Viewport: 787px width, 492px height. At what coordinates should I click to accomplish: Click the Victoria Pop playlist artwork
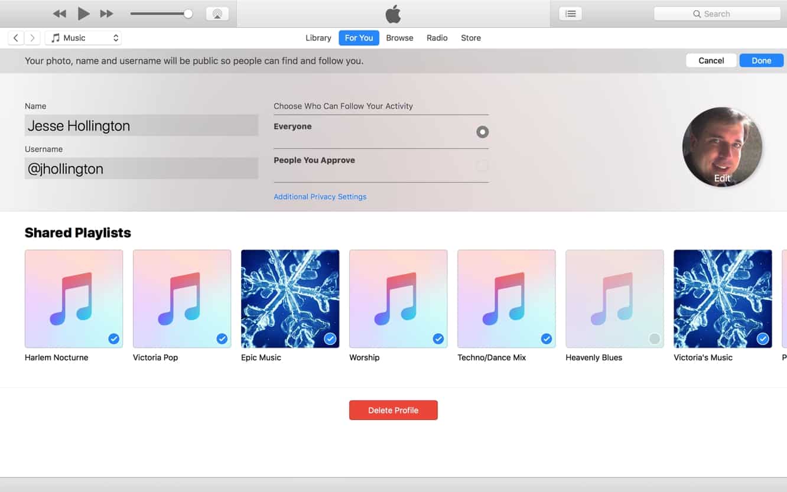[x=182, y=299]
